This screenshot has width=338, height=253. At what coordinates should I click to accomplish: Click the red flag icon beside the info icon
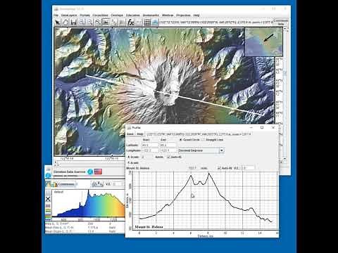(98, 171)
